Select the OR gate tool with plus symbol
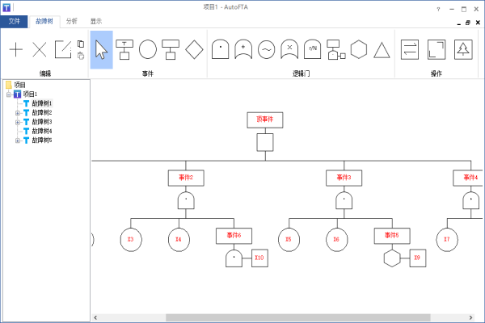 [x=243, y=49]
